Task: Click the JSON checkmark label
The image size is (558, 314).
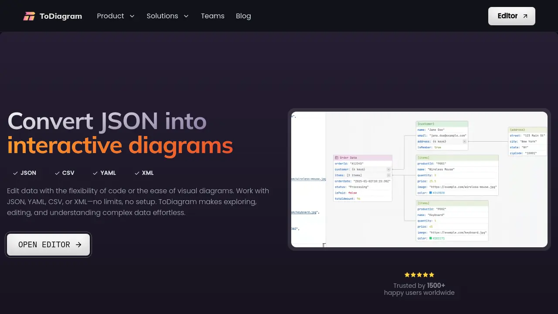Action: point(24,173)
